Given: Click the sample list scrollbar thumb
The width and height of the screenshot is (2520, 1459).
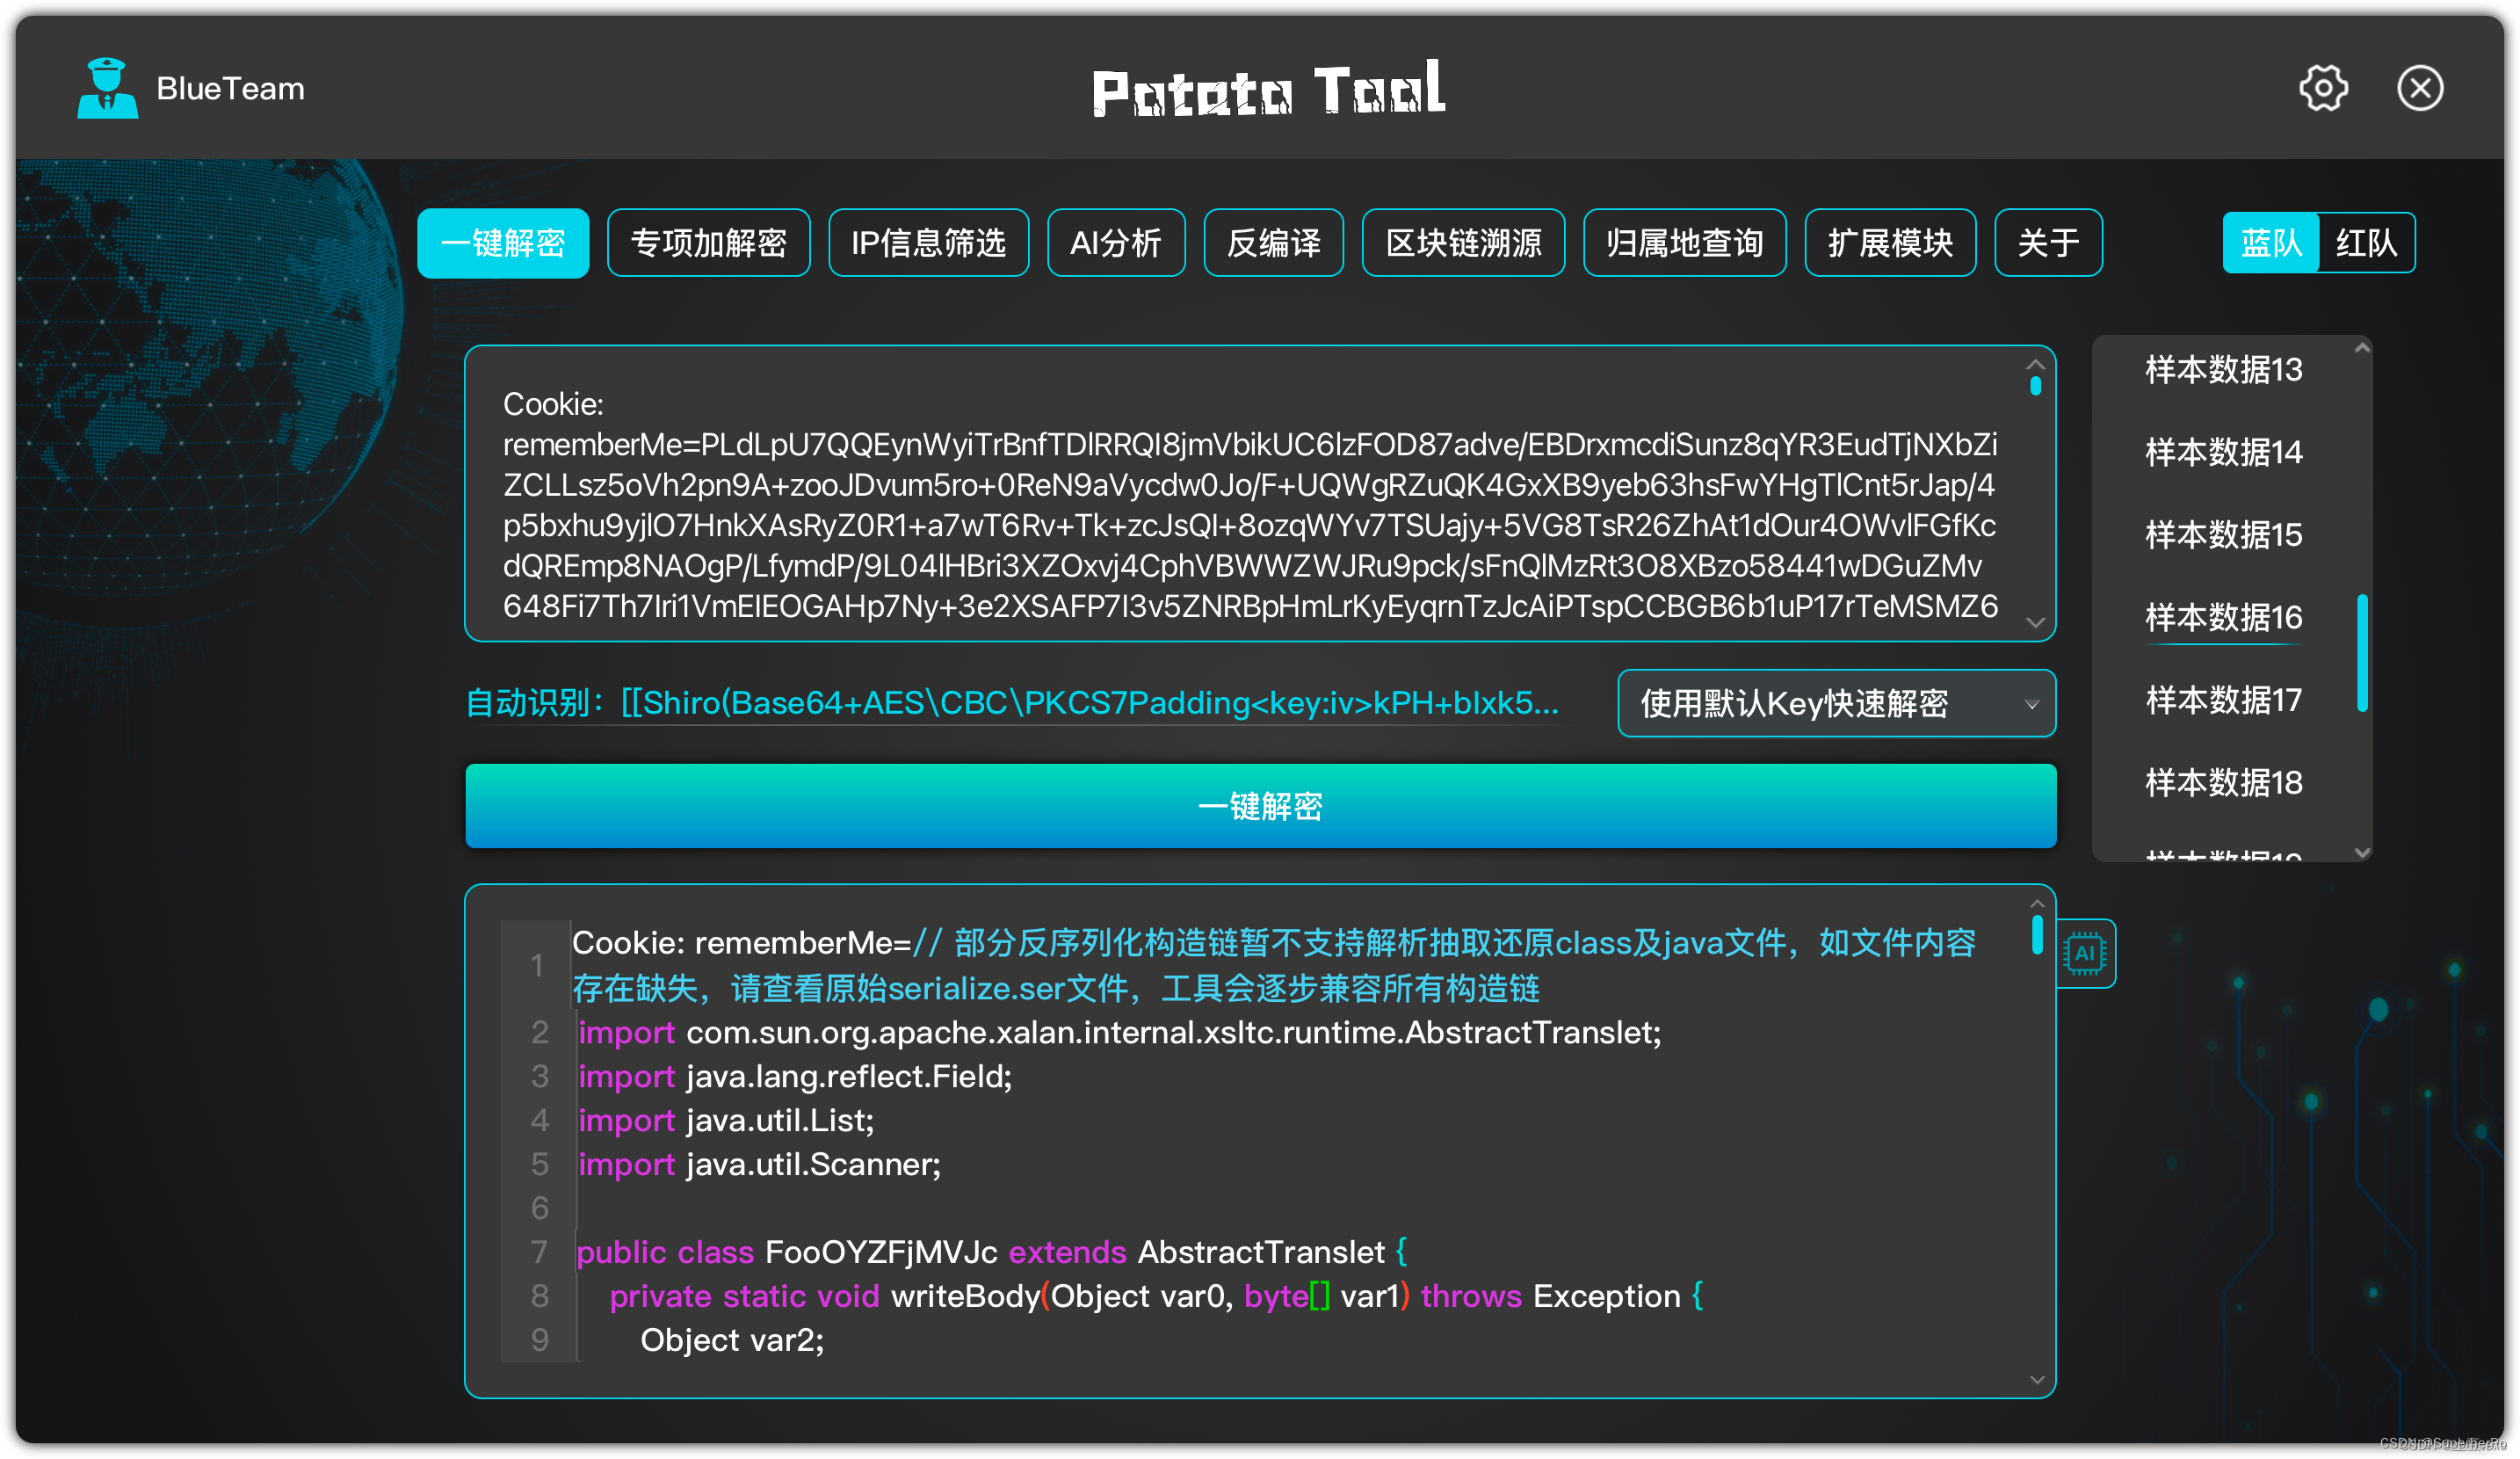Looking at the screenshot, I should (x=2362, y=652).
